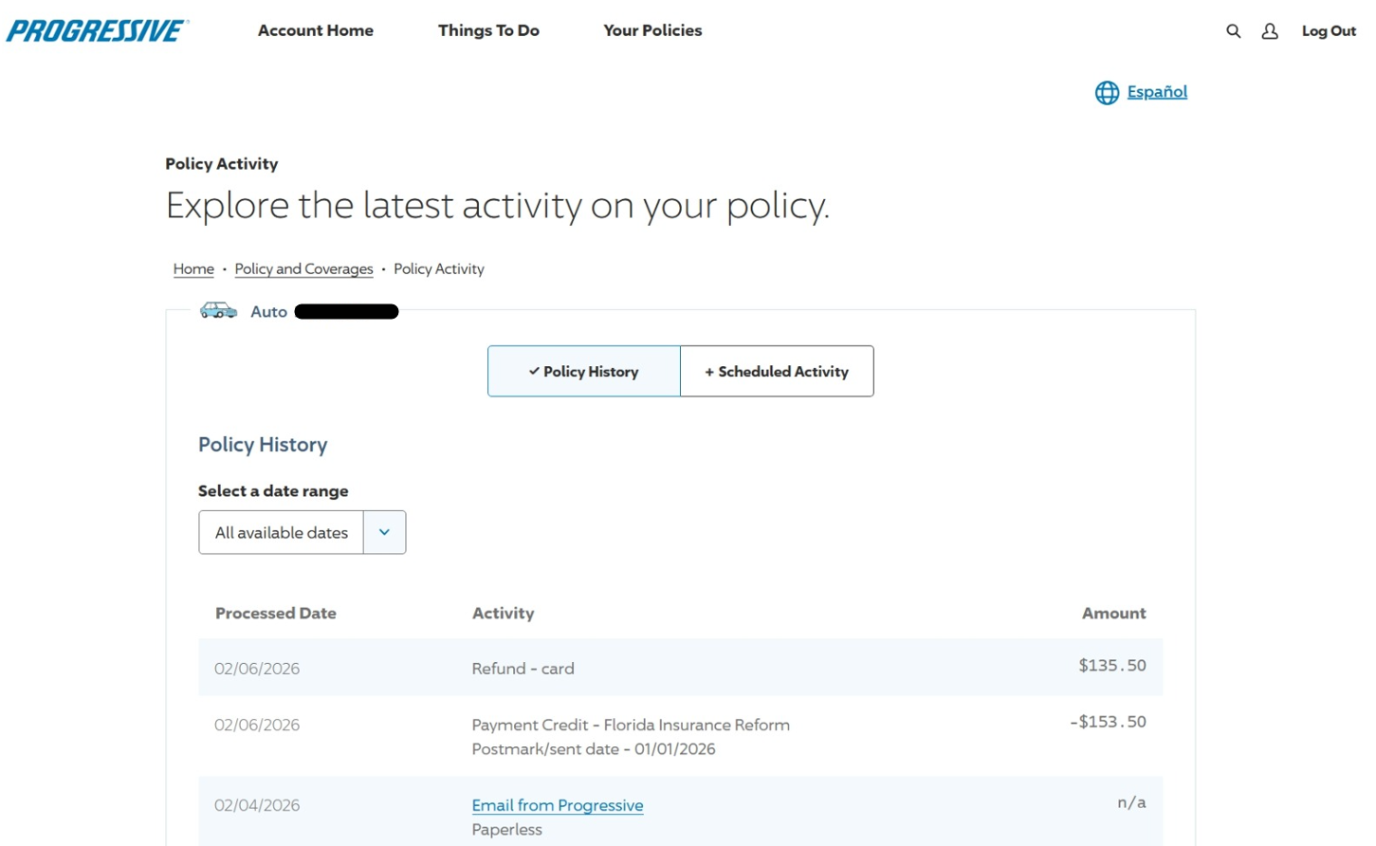Image resolution: width=1376 pixels, height=846 pixels.
Task: Go to Home breadcrumb link
Action: [x=193, y=269]
